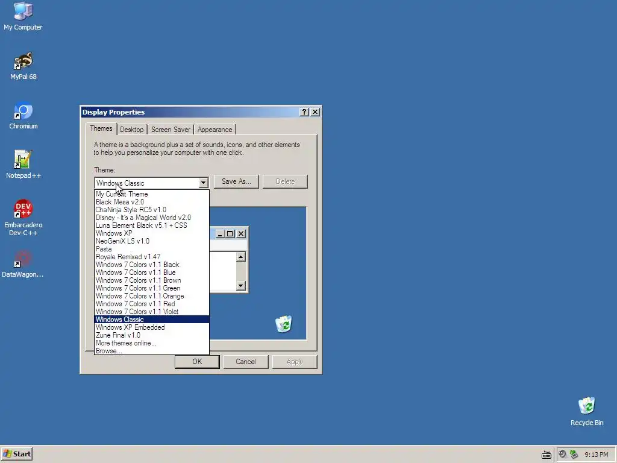
Task: Choose Zune Final v1.0 theme
Action: [x=152, y=335]
